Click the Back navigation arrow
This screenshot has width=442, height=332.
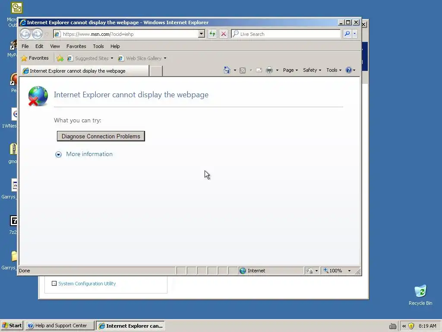(x=25, y=34)
